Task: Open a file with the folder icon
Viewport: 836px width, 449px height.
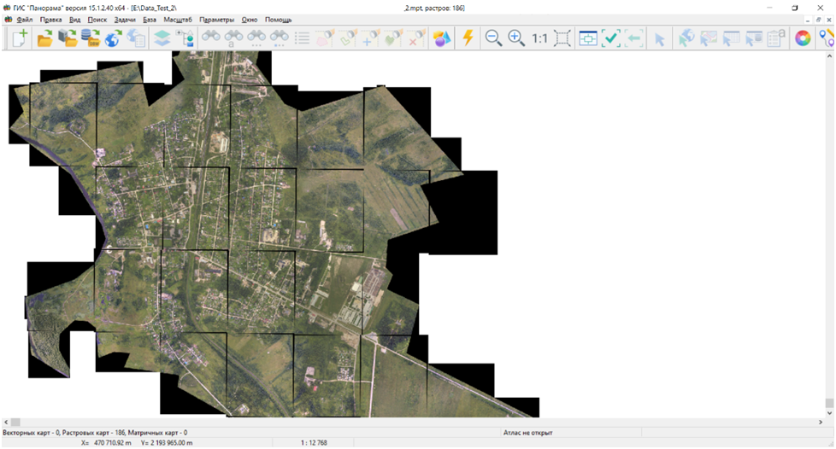Action: tap(44, 38)
